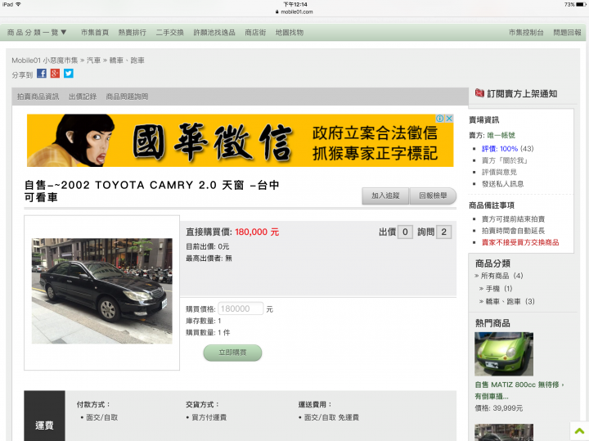Click 訂閱賣方上架通知 link
Viewport: 589px width, 441px height.
[x=522, y=93]
